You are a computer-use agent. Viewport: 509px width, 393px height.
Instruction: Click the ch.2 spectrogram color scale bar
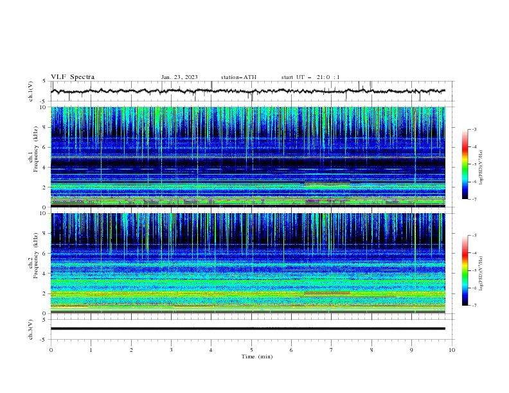click(465, 270)
